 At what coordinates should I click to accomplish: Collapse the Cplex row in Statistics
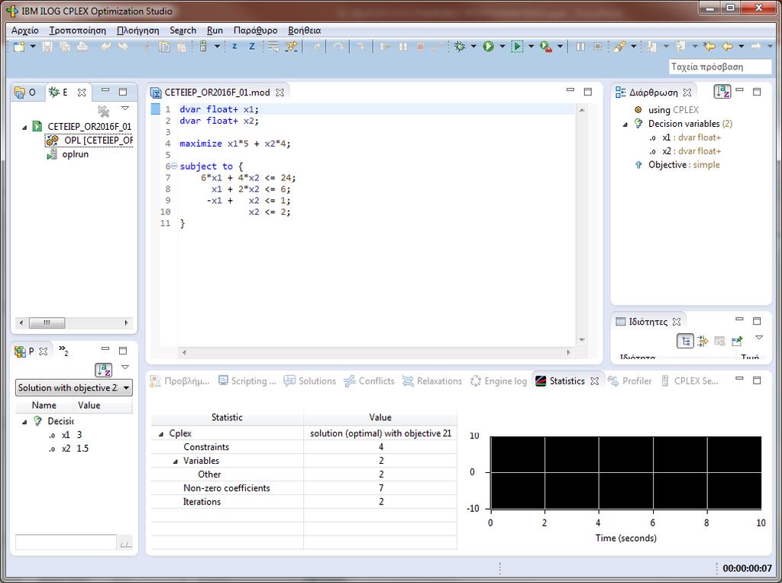click(x=161, y=434)
